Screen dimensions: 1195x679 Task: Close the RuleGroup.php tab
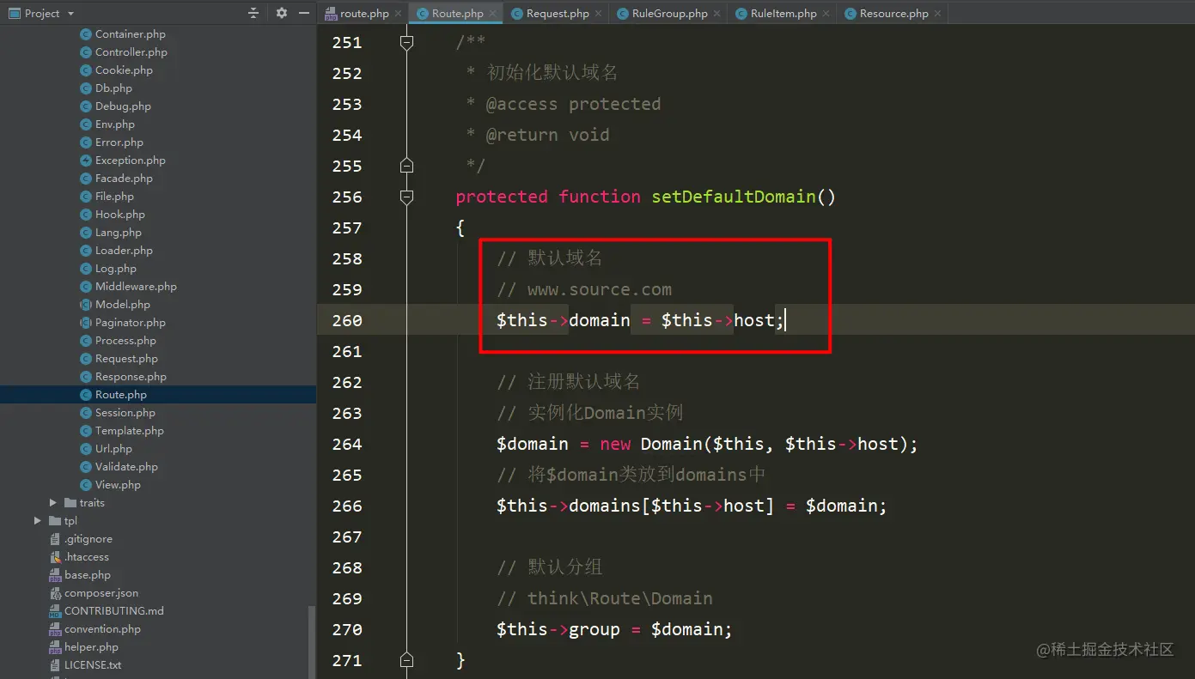pos(716,14)
